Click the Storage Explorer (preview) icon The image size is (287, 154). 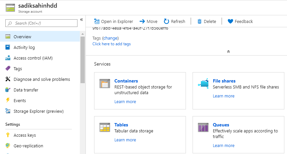pos(8,111)
